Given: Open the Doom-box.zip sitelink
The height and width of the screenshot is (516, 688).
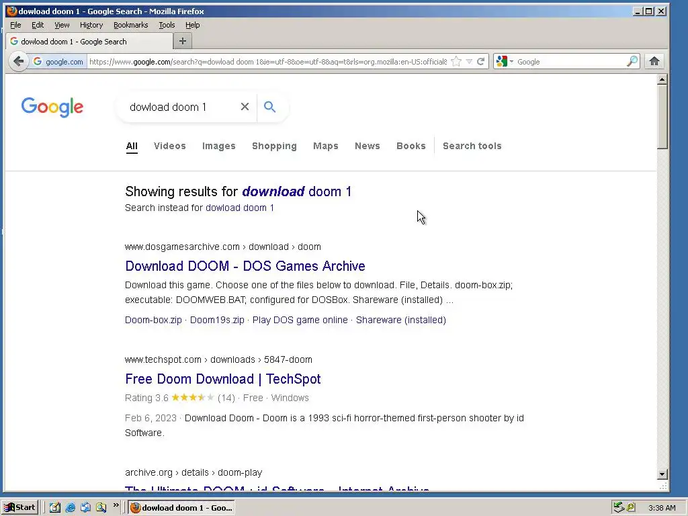Looking at the screenshot, I should click(x=153, y=320).
